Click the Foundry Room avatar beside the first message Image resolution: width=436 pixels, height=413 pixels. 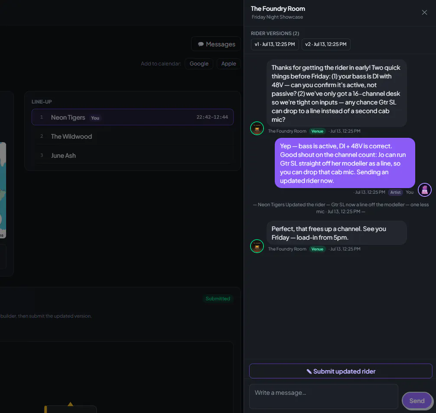257,128
